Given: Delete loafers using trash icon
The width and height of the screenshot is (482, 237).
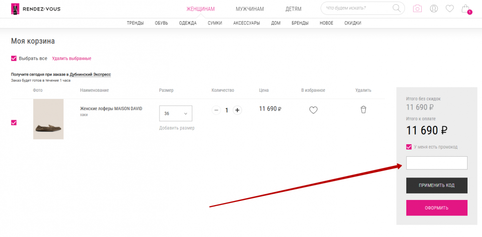Looking at the screenshot, I should [363, 110].
